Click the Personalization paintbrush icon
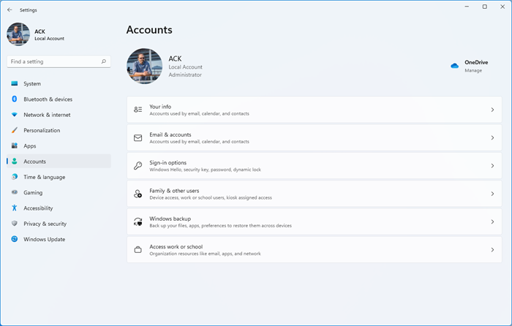This screenshot has width=512, height=326. (15, 130)
